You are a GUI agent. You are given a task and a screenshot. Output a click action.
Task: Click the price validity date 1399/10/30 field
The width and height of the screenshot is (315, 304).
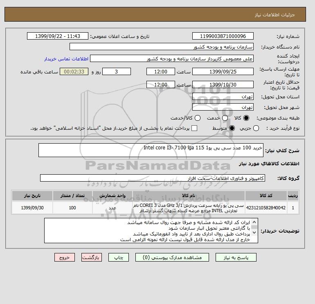coord(223,84)
